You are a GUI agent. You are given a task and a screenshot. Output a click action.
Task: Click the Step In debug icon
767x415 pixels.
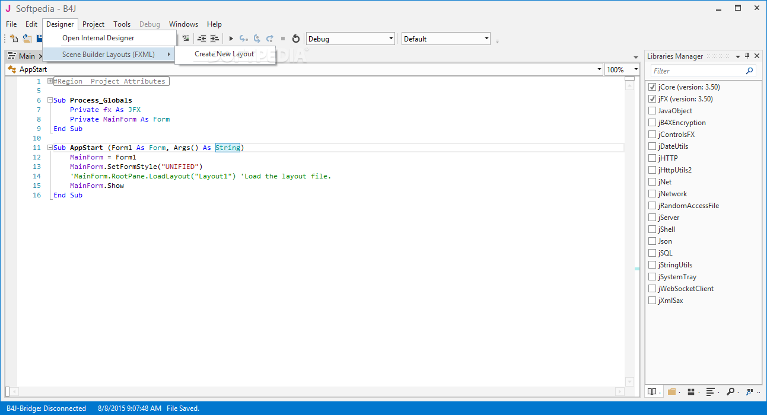click(x=243, y=39)
